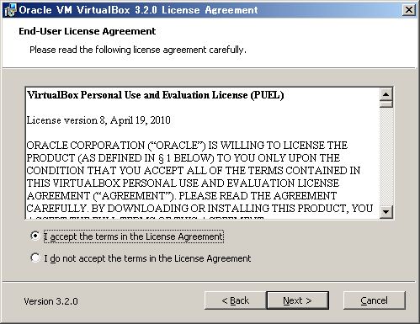
Task: Click the PUEL license heading in the text box
Action: (x=156, y=95)
